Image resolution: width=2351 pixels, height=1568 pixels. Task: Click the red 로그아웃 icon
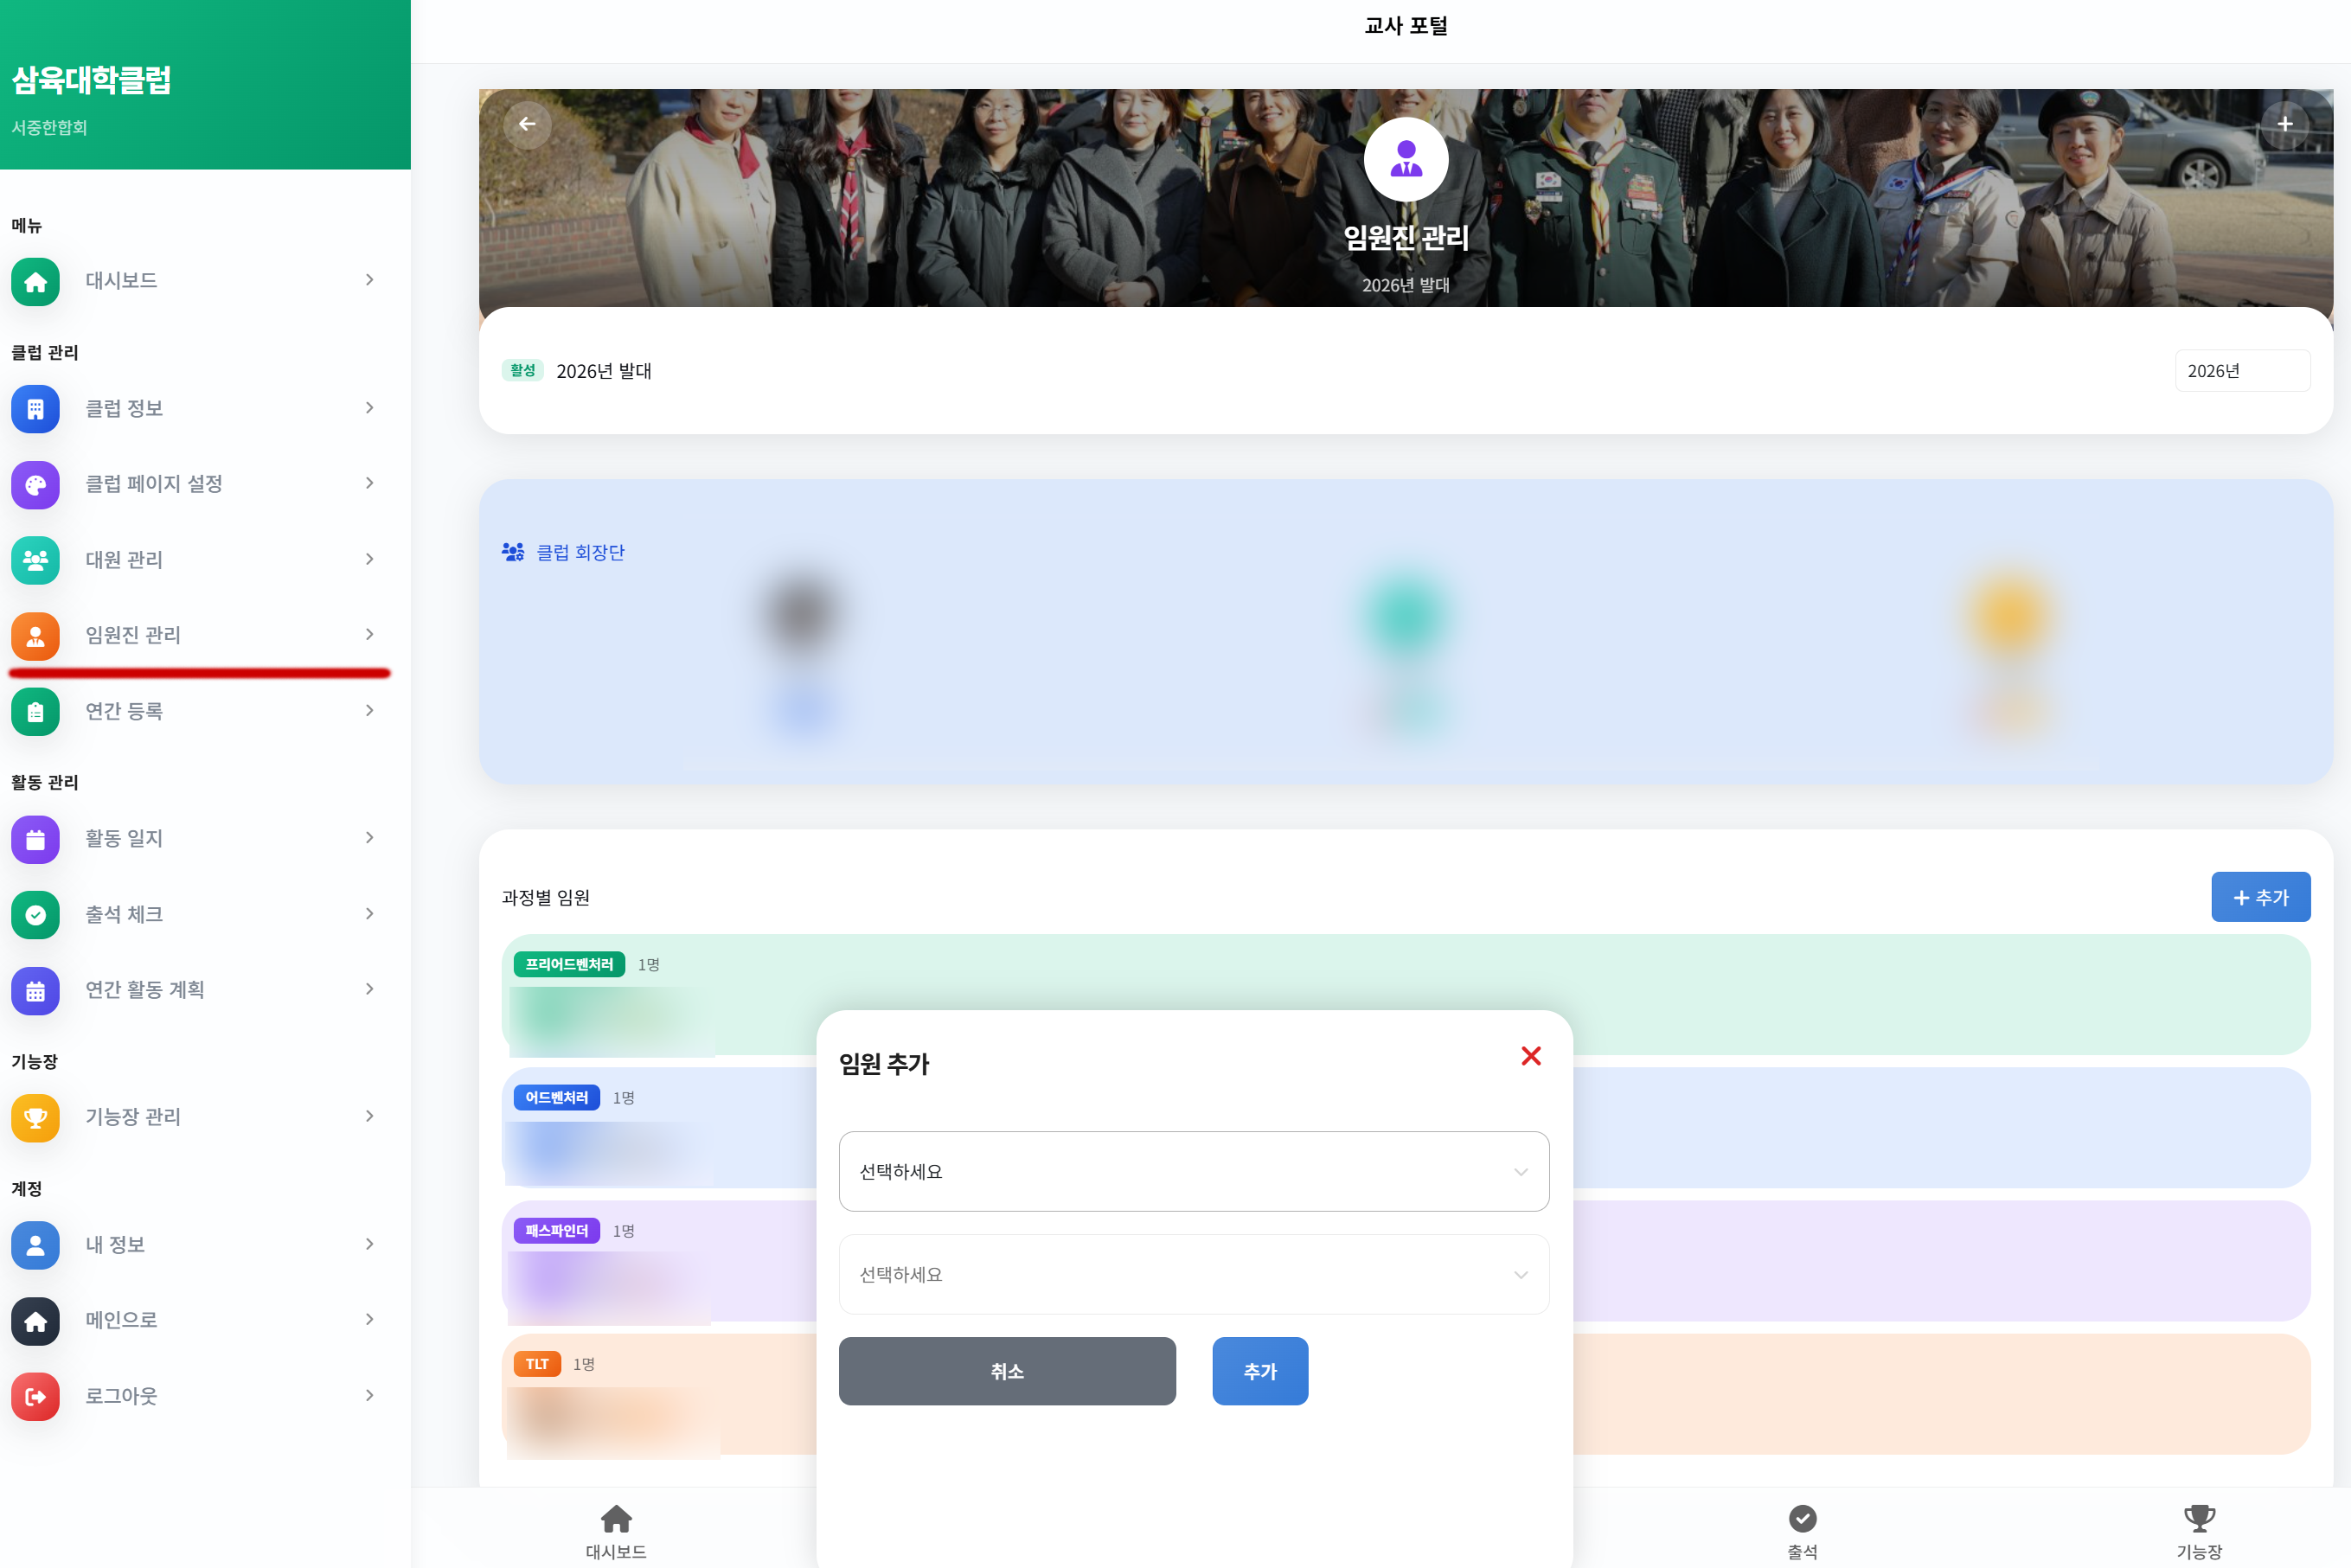(x=35, y=1396)
